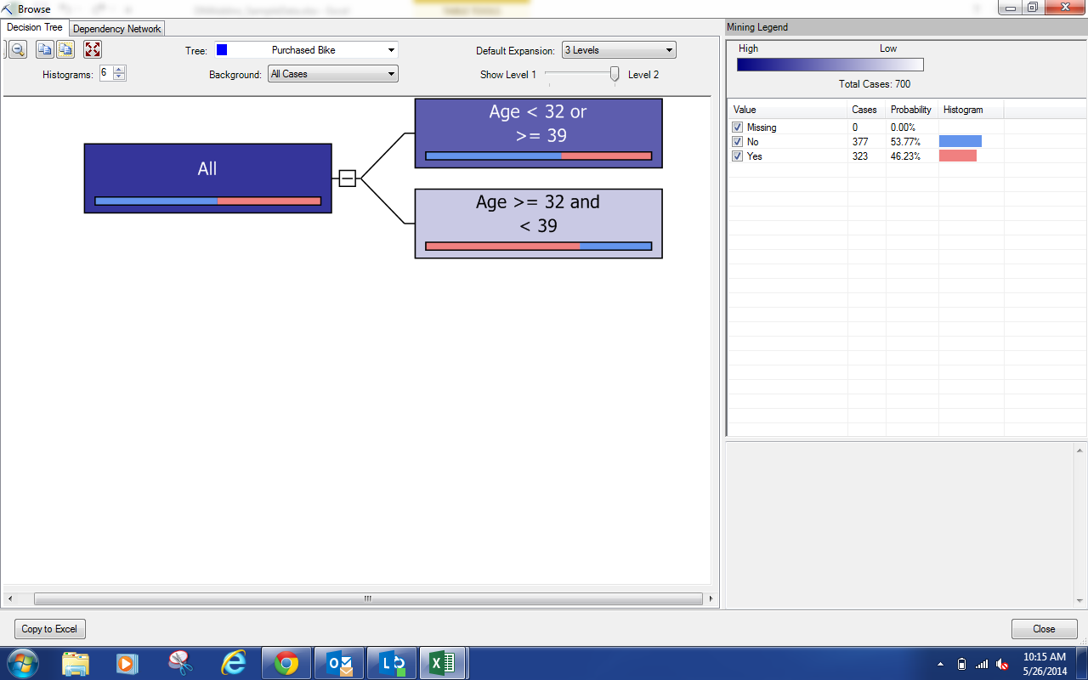Screen dimensions: 1088x680
Task: Open Outlook from taskbar
Action: 339,663
